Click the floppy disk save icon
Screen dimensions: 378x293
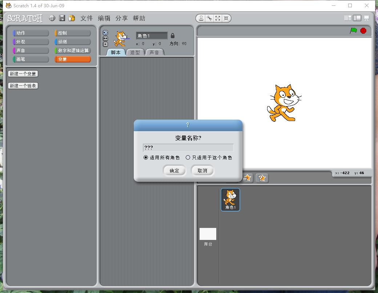pos(62,18)
